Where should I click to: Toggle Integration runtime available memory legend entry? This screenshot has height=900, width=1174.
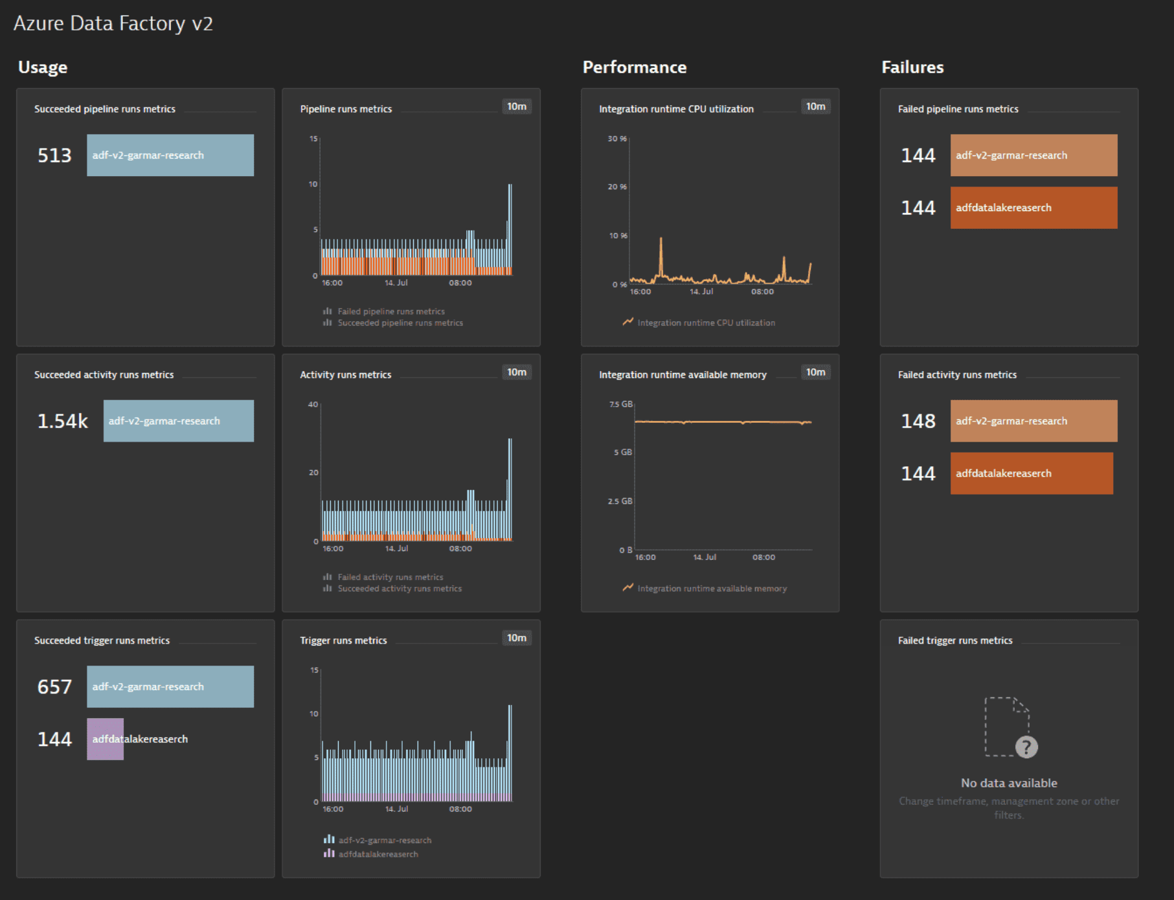click(712, 589)
